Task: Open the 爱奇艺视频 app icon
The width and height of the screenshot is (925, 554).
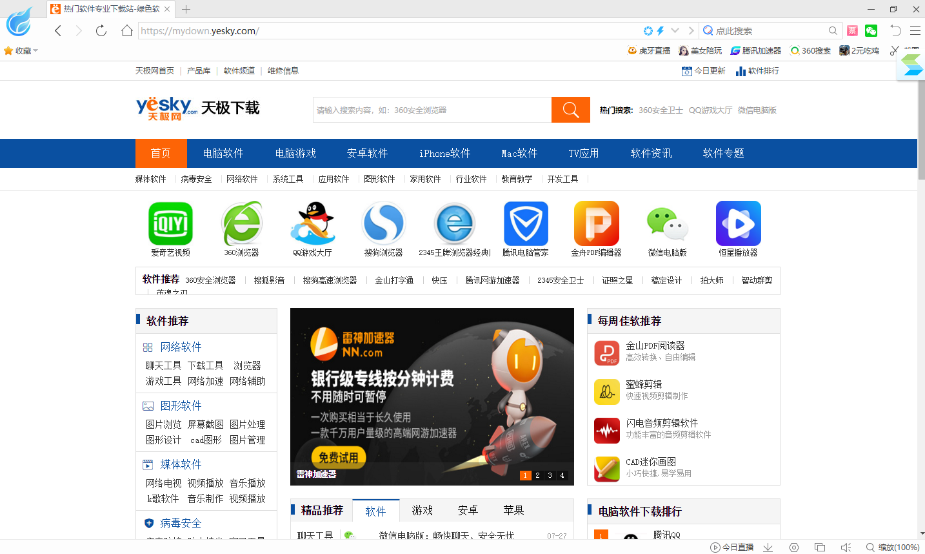Action: pos(170,223)
